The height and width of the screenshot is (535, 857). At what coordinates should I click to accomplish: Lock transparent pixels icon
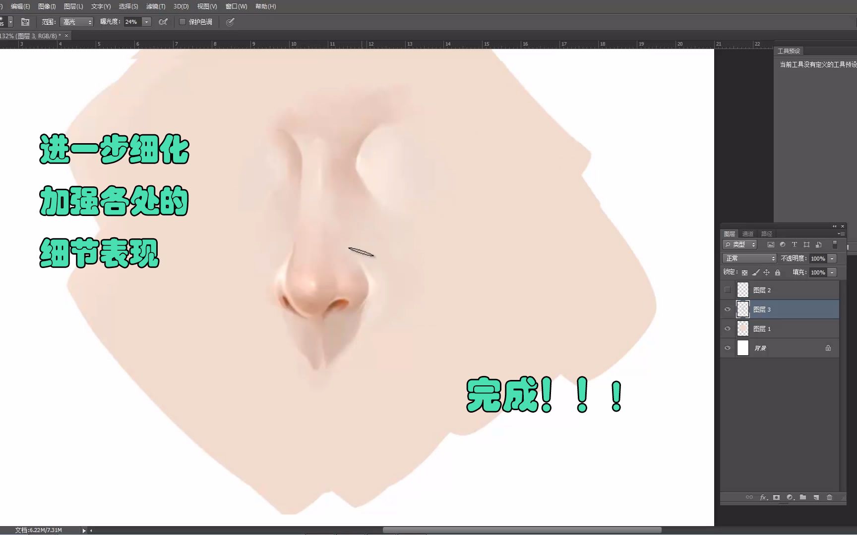744,272
